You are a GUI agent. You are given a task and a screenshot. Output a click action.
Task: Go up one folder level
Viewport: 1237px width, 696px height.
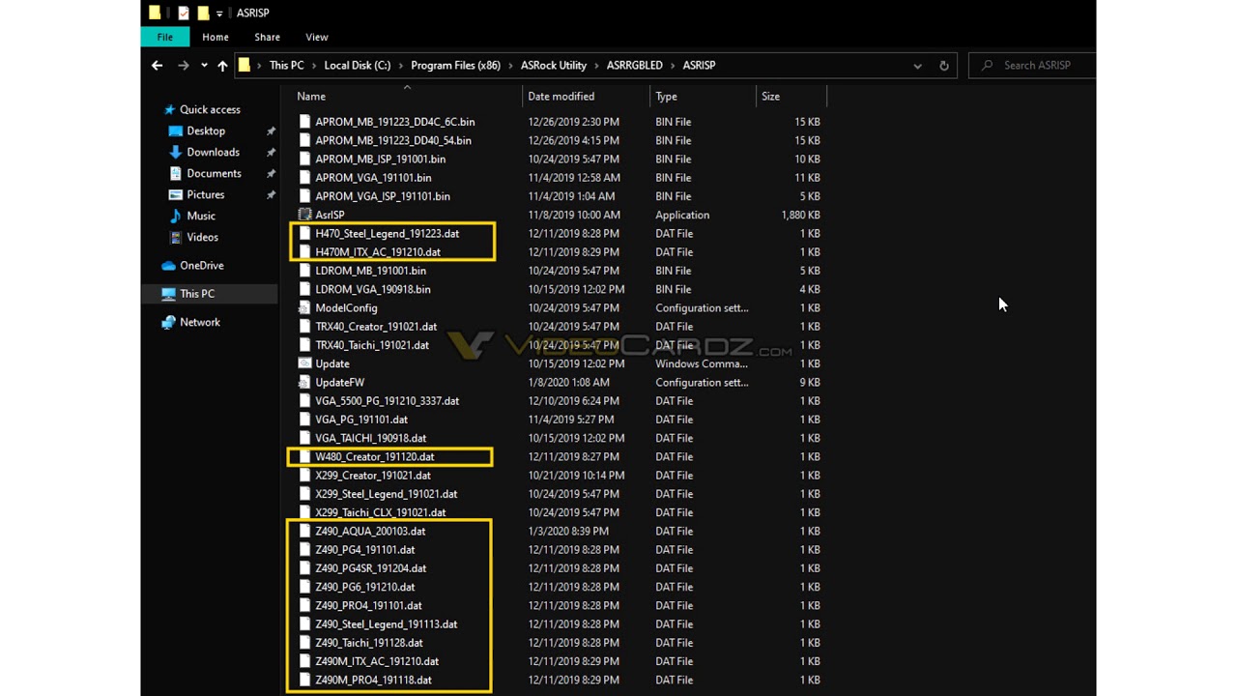(x=222, y=65)
